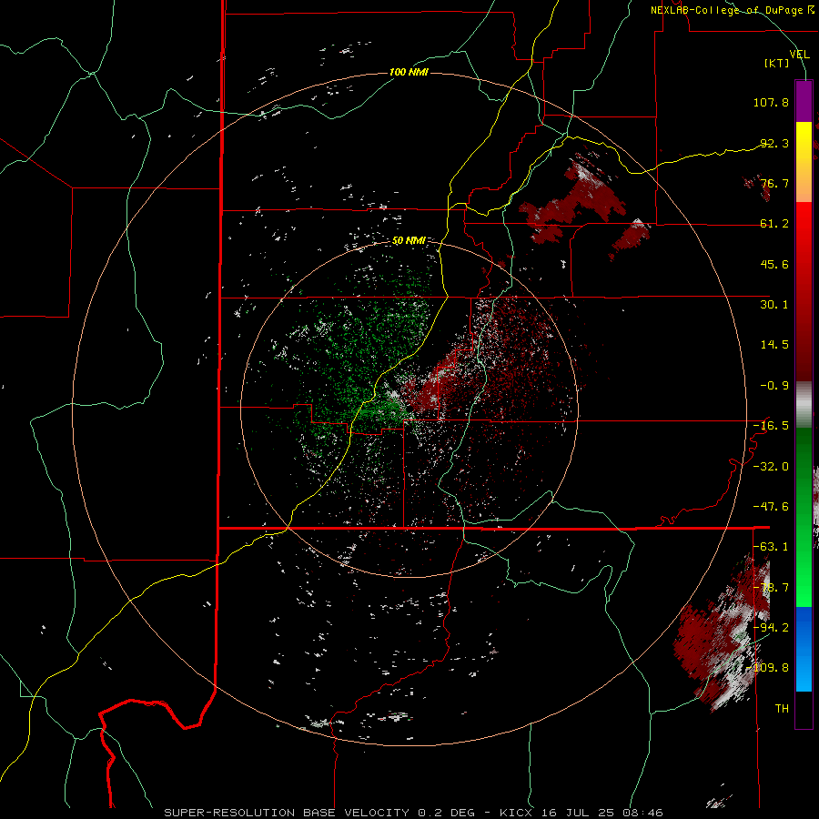Select the -16.5 legend value

point(771,426)
